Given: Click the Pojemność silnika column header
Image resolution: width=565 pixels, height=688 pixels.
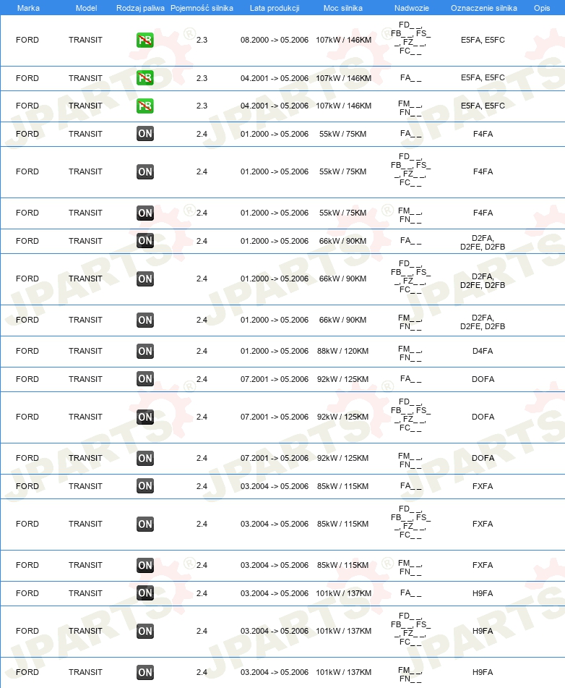Looking at the screenshot, I should [202, 8].
